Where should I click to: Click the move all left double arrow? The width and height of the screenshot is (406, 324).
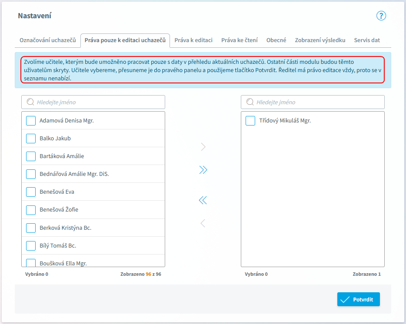(x=203, y=200)
